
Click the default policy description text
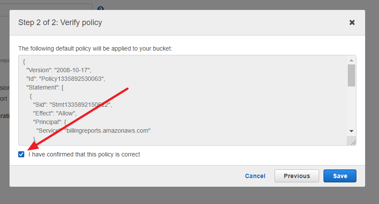tap(95, 48)
